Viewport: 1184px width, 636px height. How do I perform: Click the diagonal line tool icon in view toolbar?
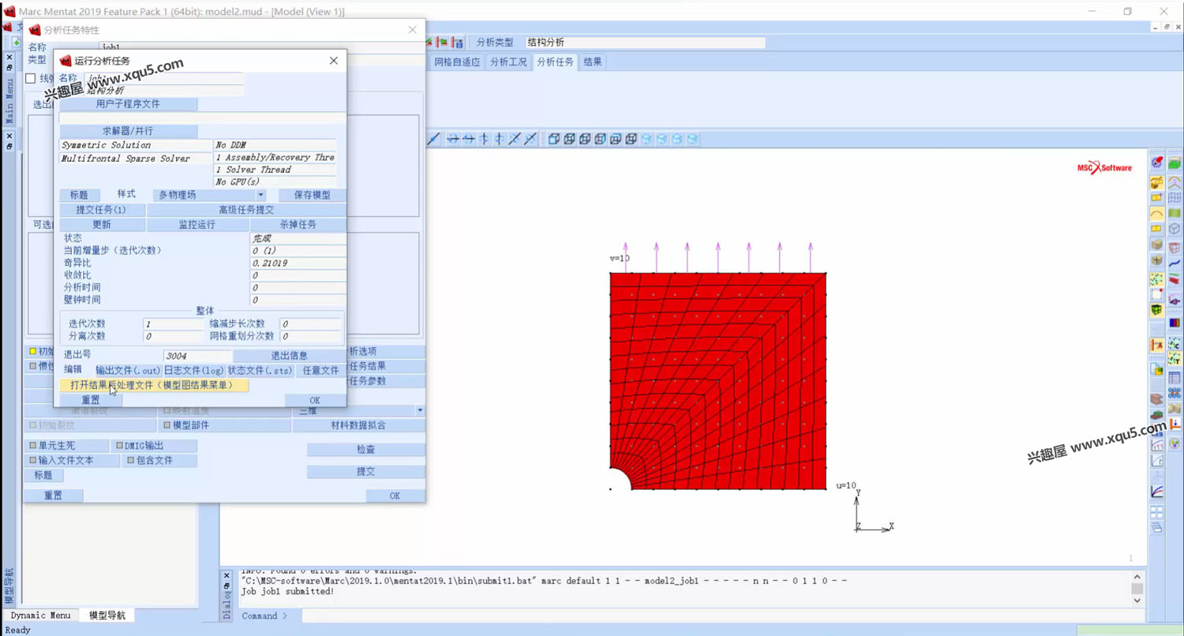pyautogui.click(x=434, y=139)
